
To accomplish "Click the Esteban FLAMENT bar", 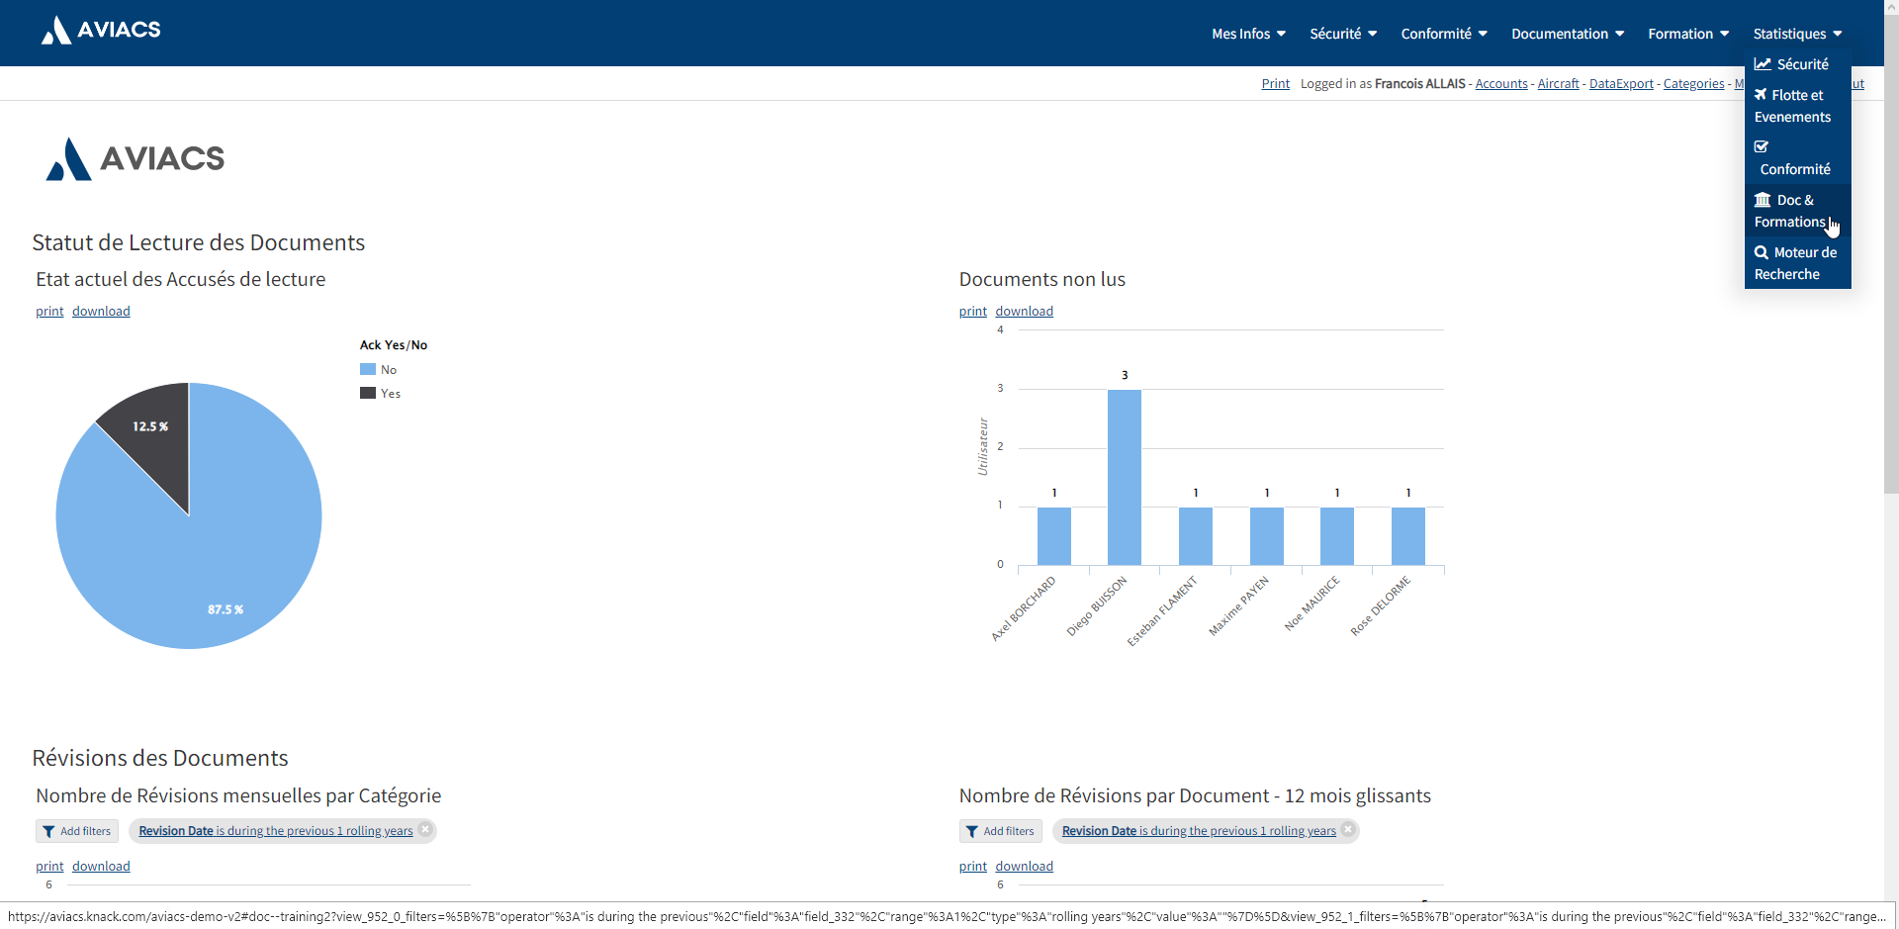I will pos(1196,536).
